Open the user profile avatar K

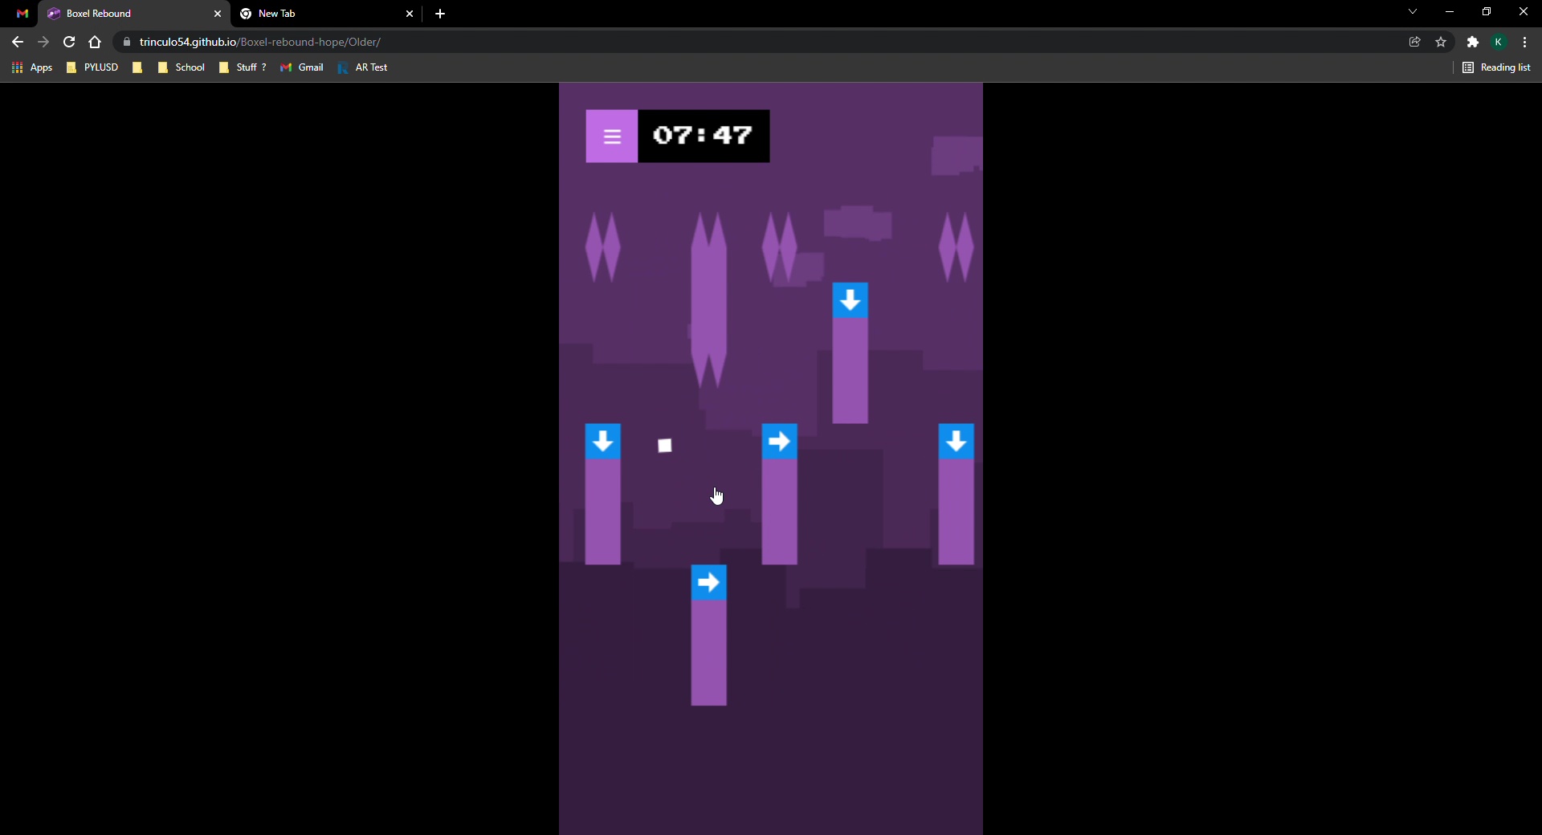pos(1499,42)
